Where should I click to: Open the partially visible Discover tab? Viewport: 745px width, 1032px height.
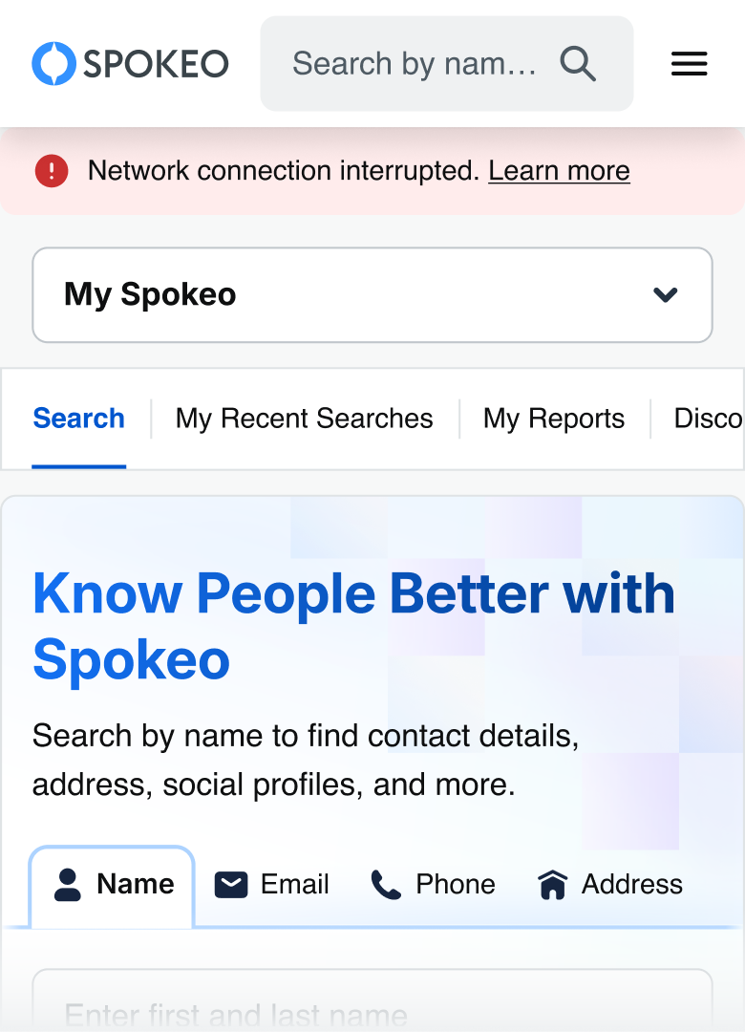[708, 419]
